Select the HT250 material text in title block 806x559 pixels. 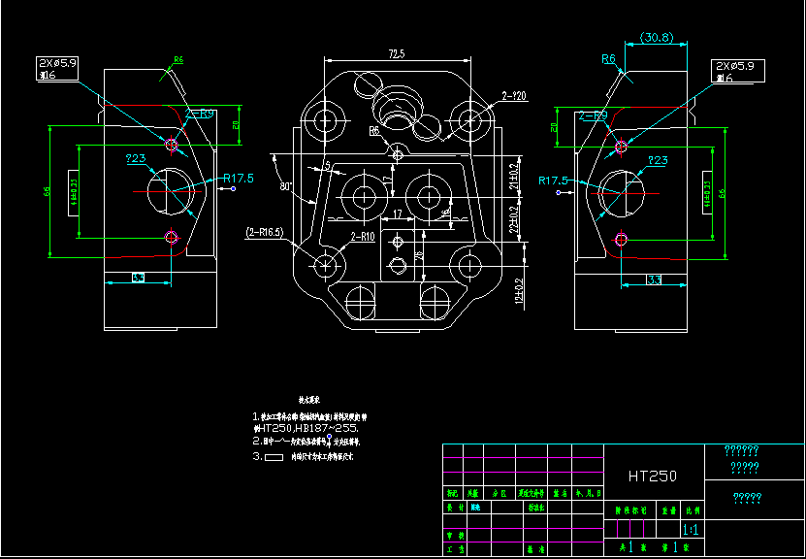click(652, 476)
